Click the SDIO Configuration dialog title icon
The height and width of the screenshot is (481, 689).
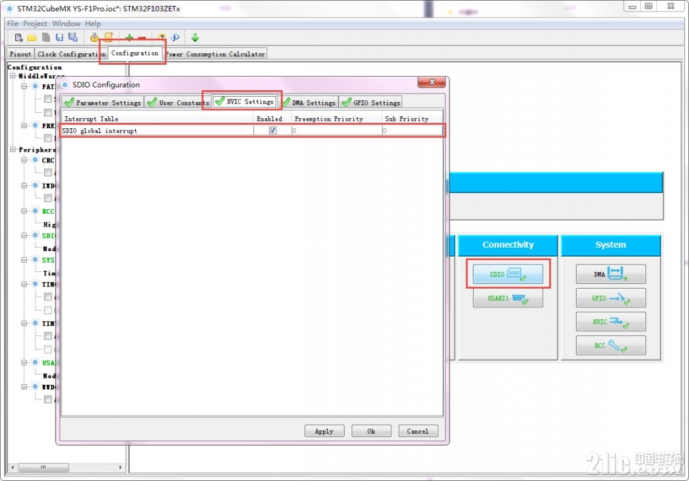click(65, 85)
